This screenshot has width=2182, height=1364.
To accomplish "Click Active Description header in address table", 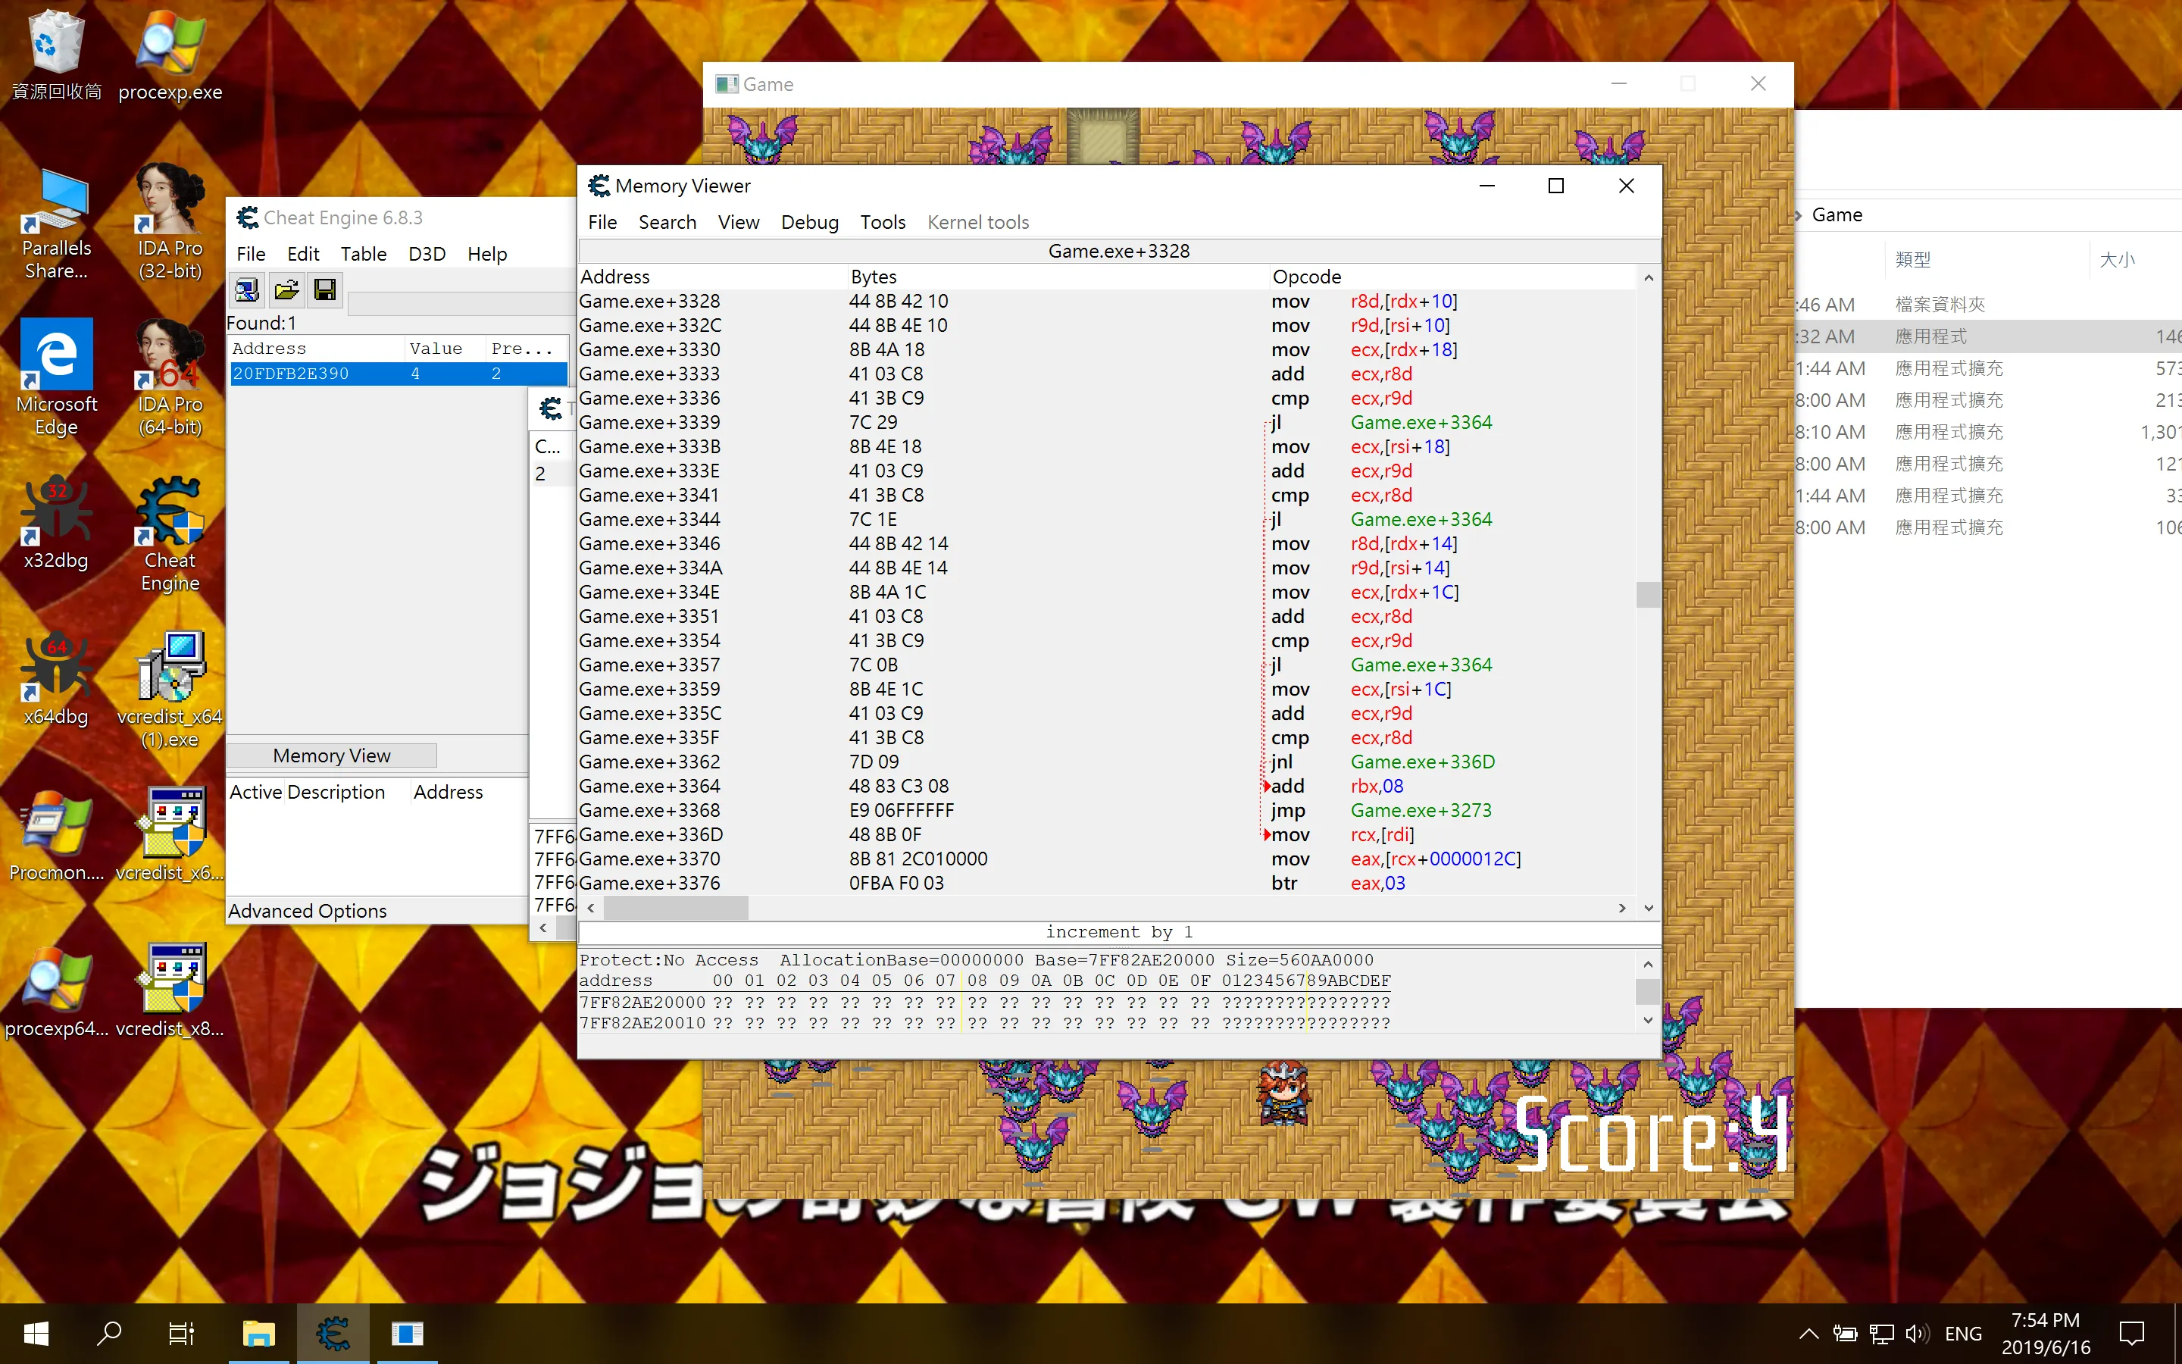I will pos(307,792).
